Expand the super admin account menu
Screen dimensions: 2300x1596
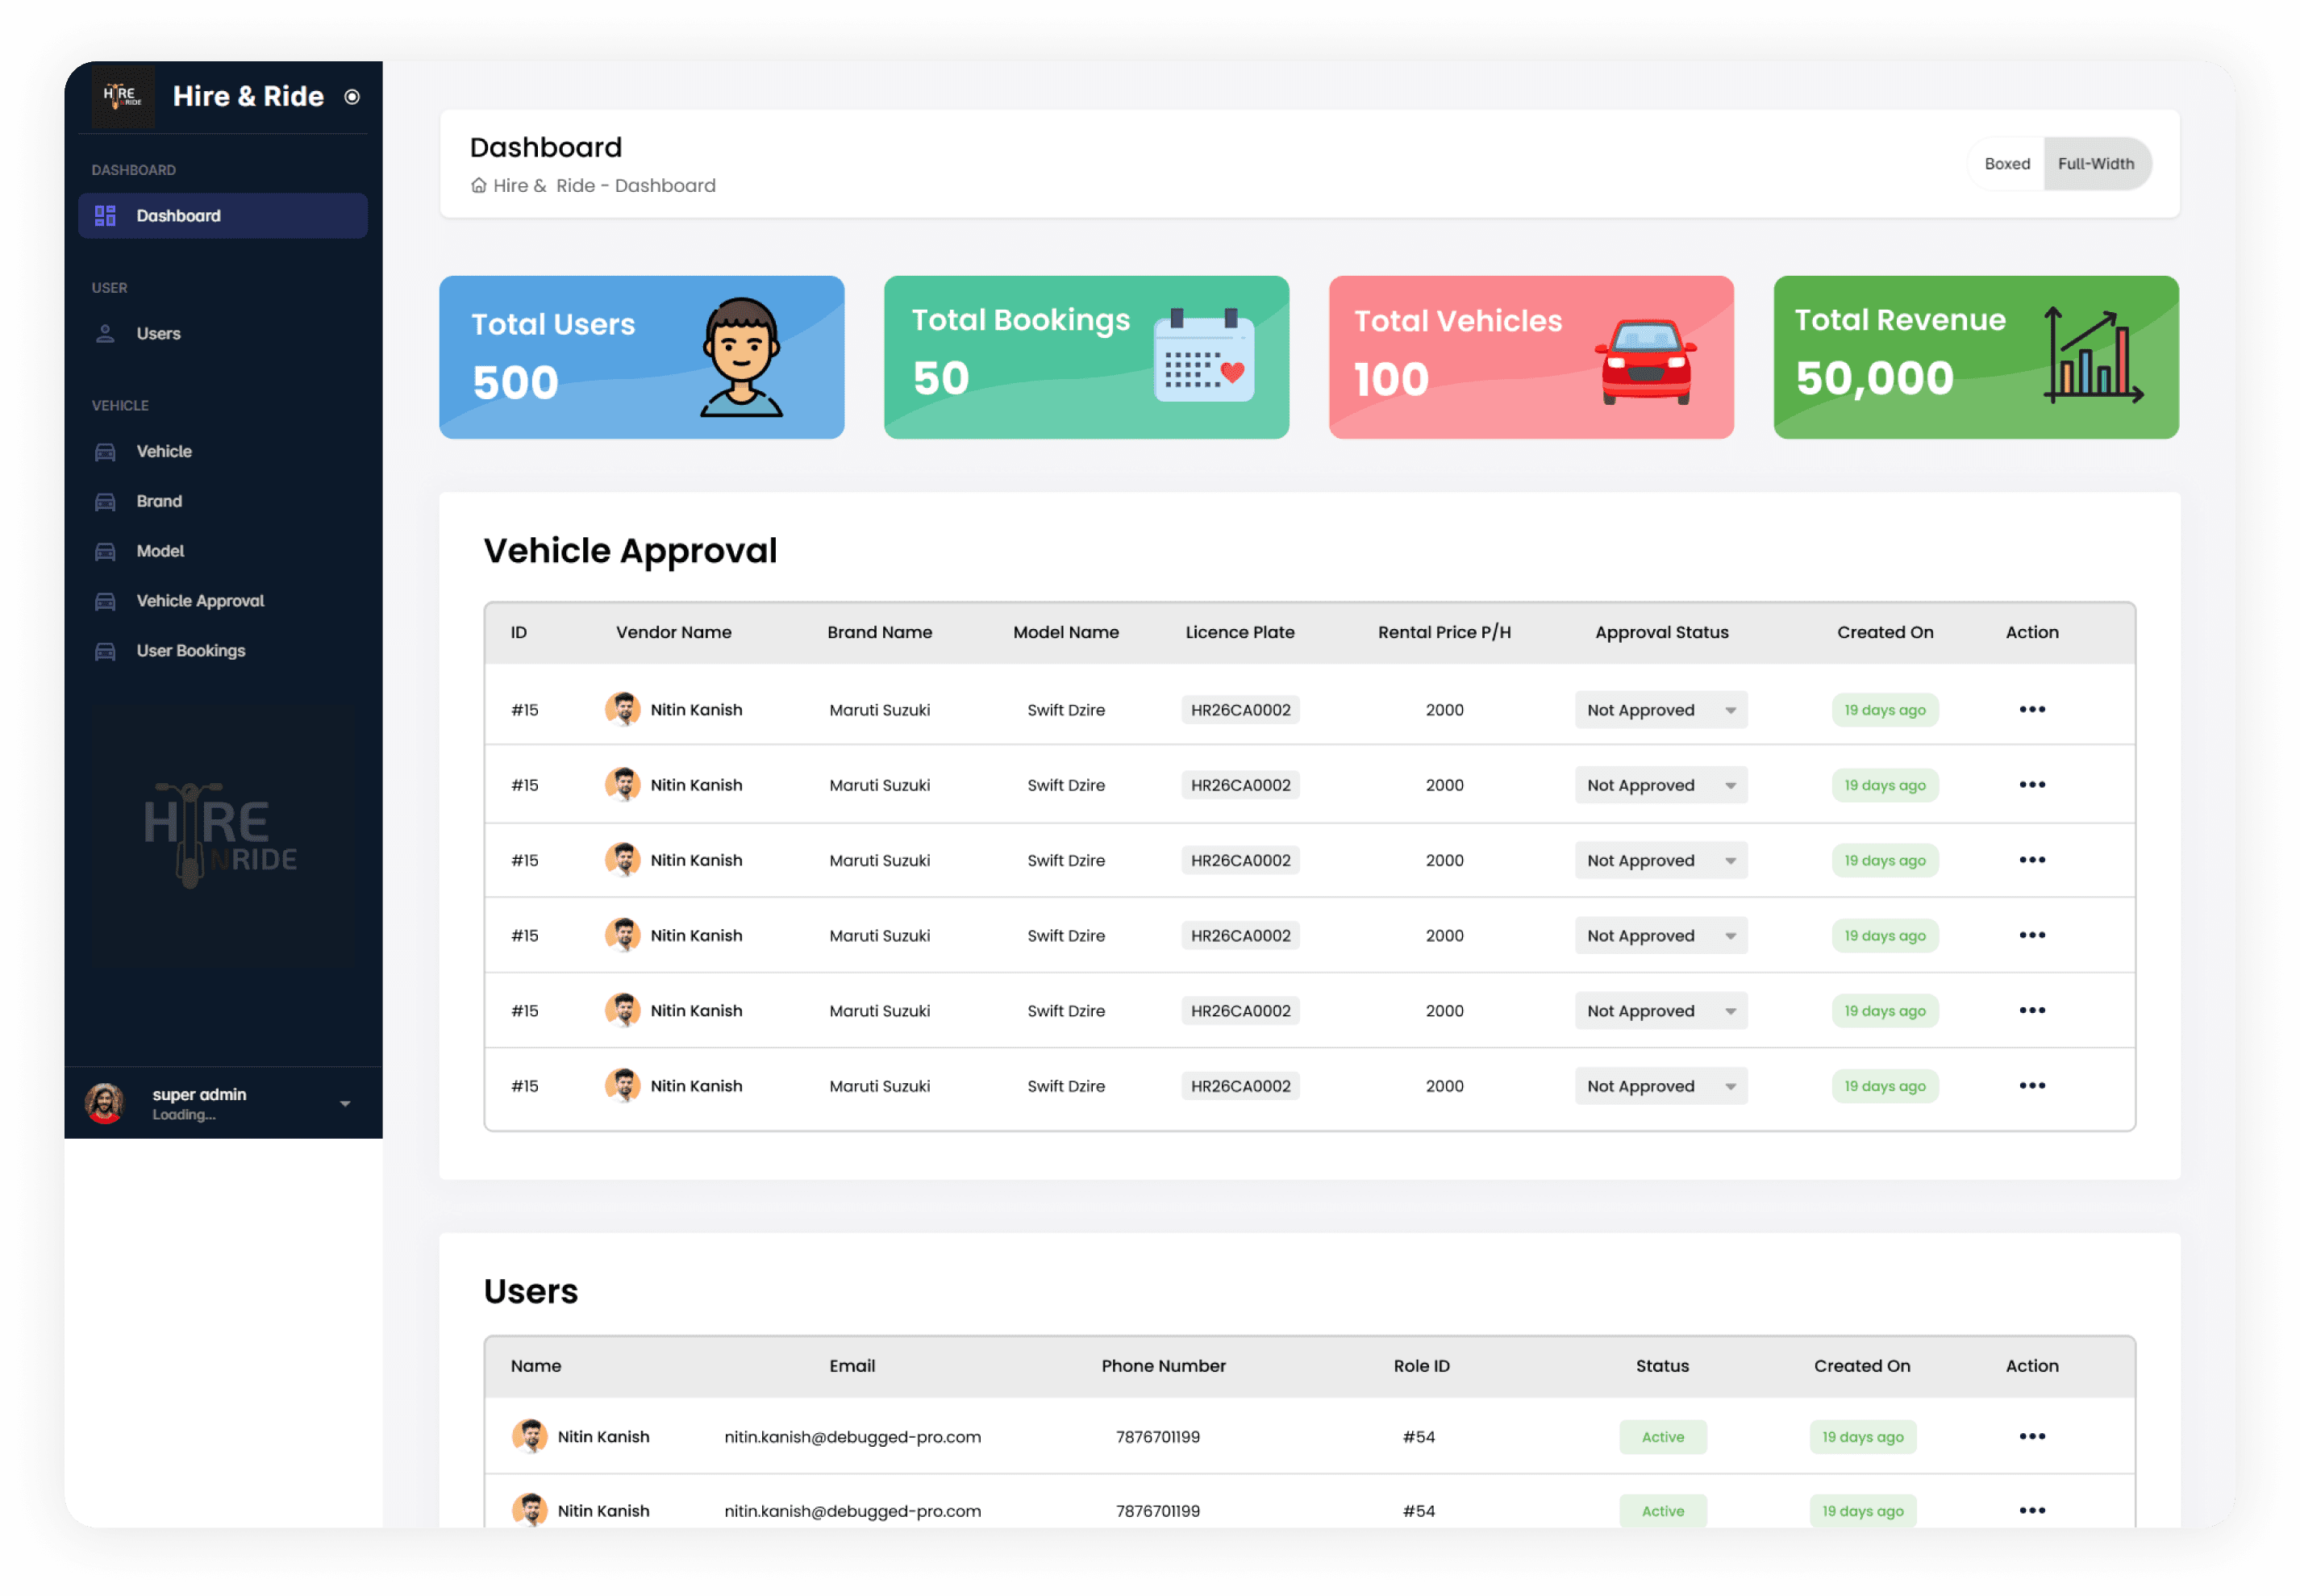click(x=345, y=1104)
